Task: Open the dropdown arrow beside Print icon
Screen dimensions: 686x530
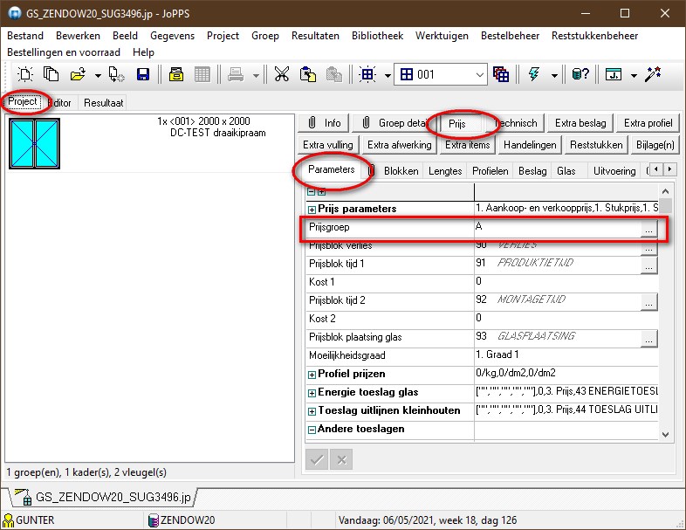Action: (x=256, y=75)
